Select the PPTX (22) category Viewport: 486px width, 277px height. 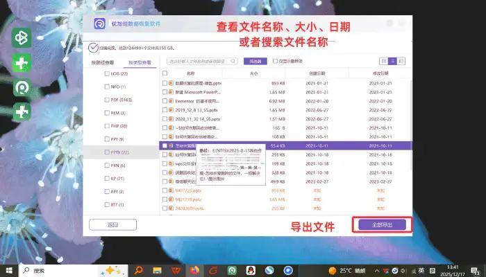coord(120,152)
